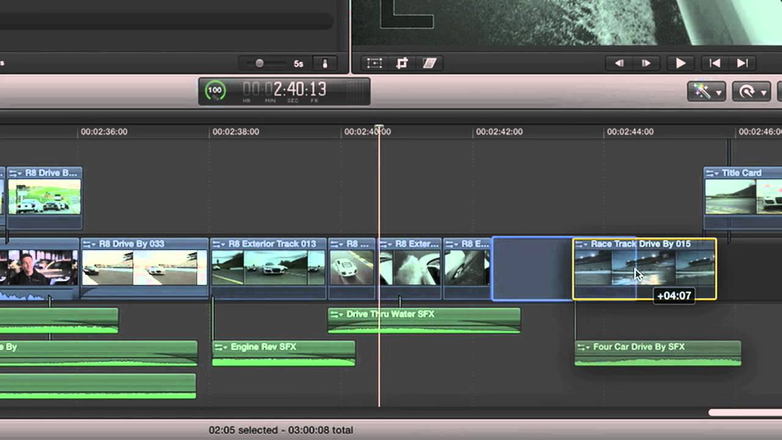This screenshot has width=782, height=440.
Task: Click ruler mark 00:02:42:00
Action: point(499,131)
